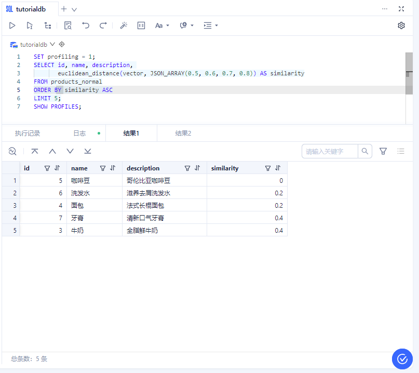
Task: Filter the name column
Action: click(103, 168)
